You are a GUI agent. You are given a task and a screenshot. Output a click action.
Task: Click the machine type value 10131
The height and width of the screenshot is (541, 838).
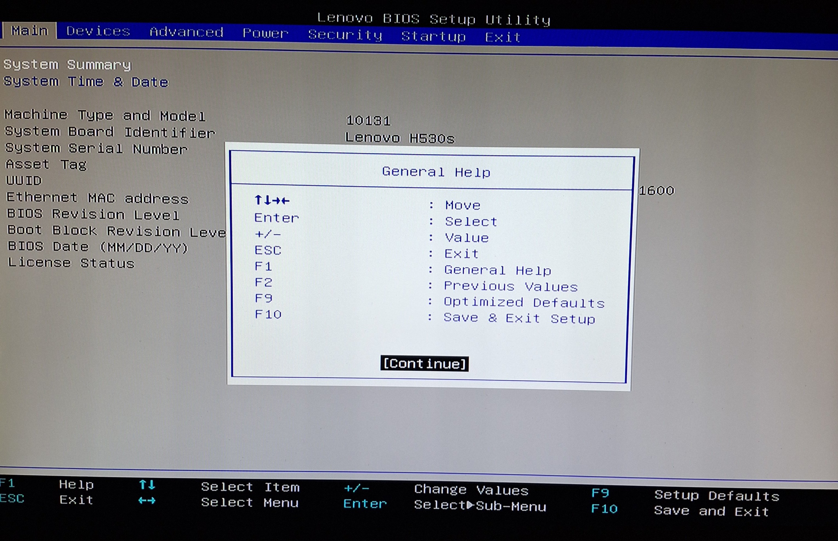tap(368, 121)
